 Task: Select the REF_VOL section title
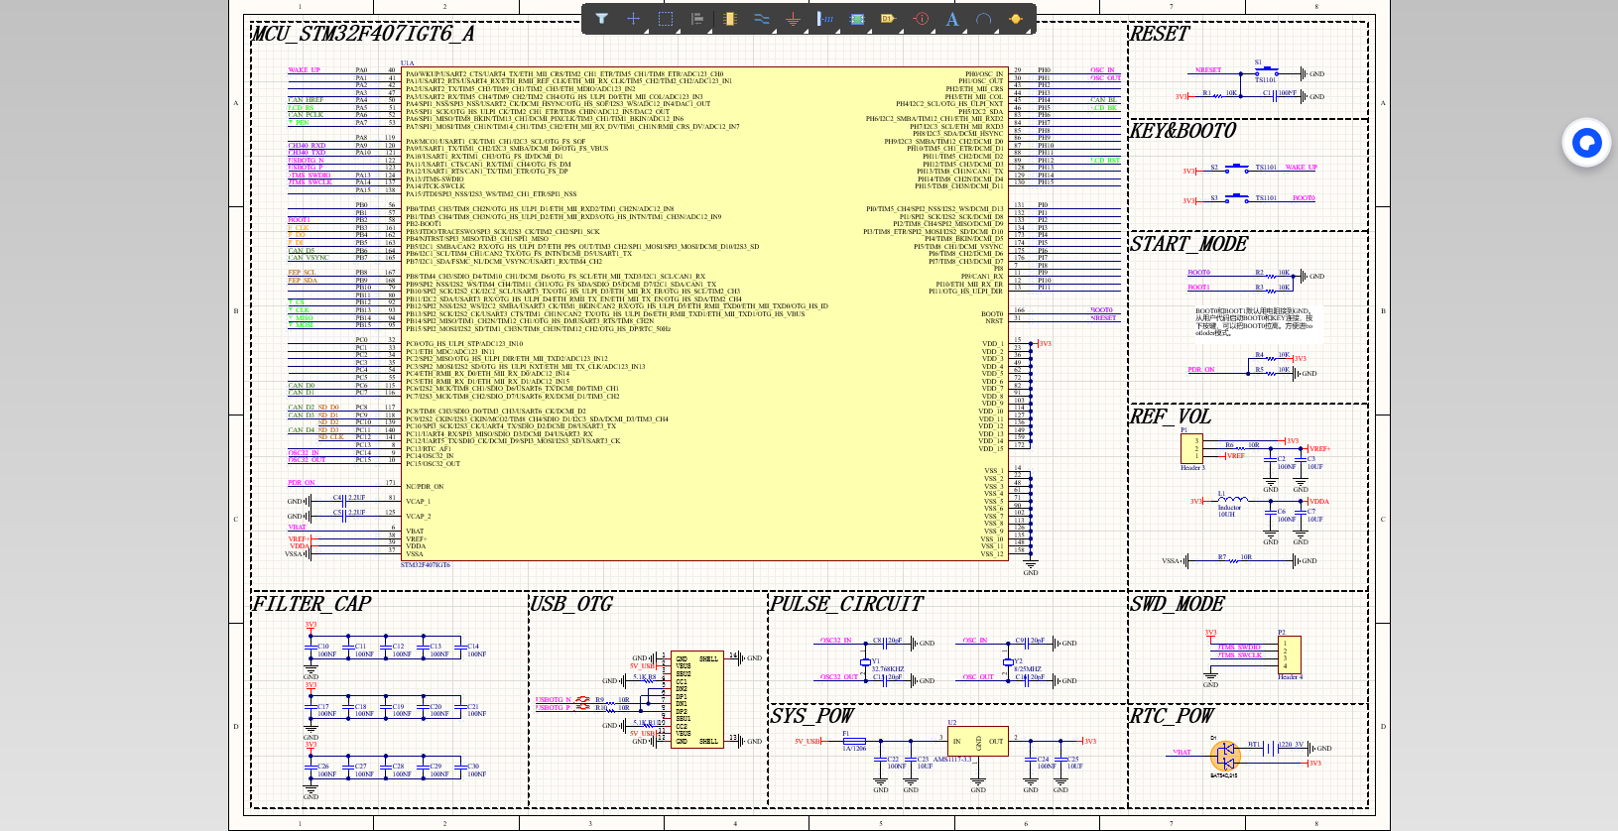1171,416
